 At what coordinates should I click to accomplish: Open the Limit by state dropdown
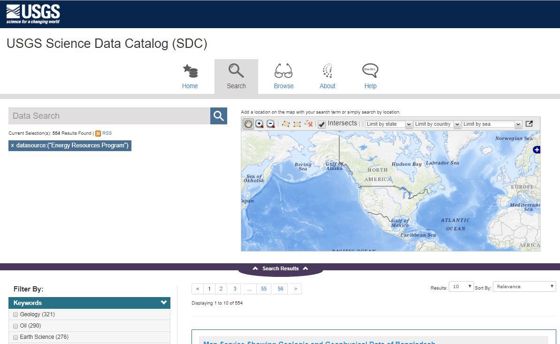pos(389,124)
